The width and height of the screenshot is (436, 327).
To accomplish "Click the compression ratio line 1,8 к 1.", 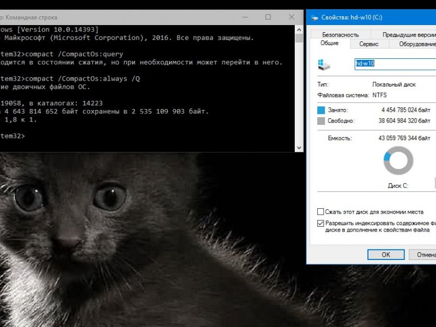I will (x=19, y=120).
